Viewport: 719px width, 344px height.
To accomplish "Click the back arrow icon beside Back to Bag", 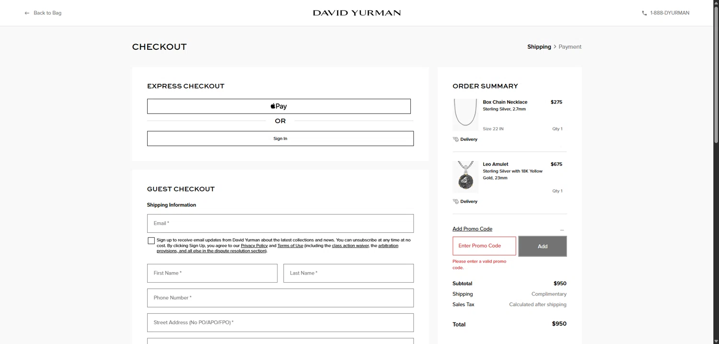I will point(27,13).
